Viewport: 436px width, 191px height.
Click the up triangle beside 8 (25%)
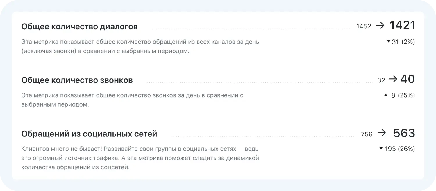coord(386,95)
